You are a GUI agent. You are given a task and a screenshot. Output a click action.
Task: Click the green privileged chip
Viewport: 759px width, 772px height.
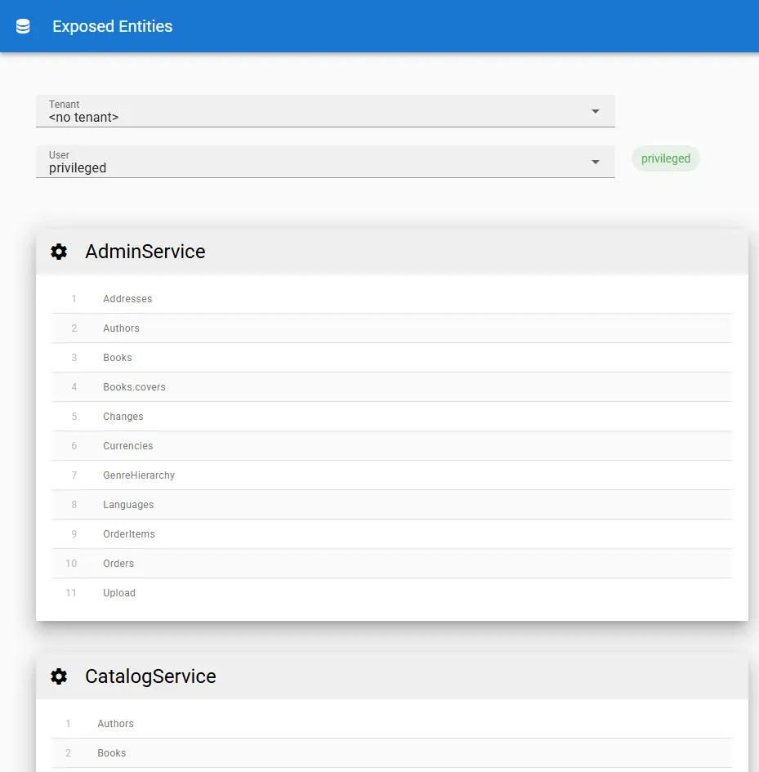tap(665, 158)
